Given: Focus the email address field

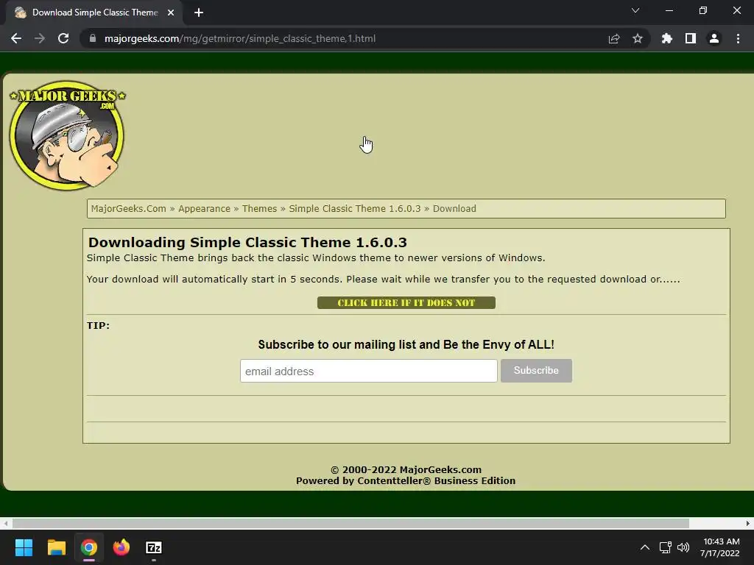Looking at the screenshot, I should [x=369, y=371].
